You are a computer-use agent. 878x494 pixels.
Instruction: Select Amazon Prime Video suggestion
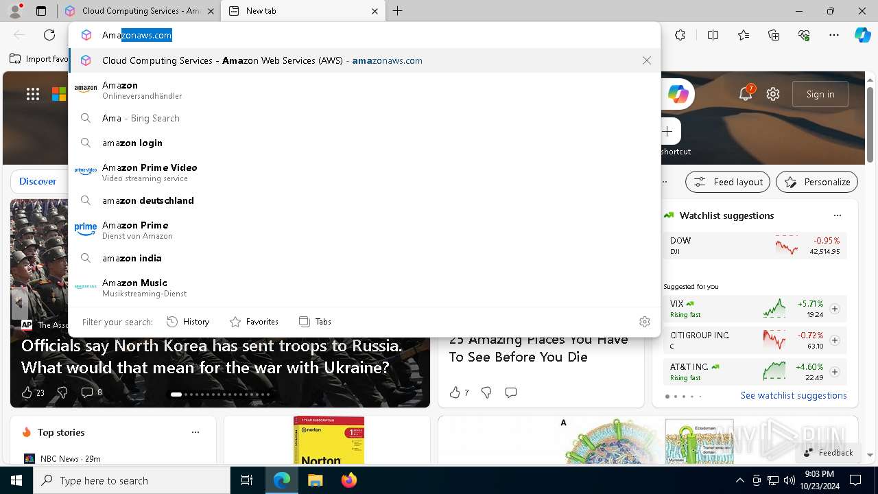click(364, 172)
